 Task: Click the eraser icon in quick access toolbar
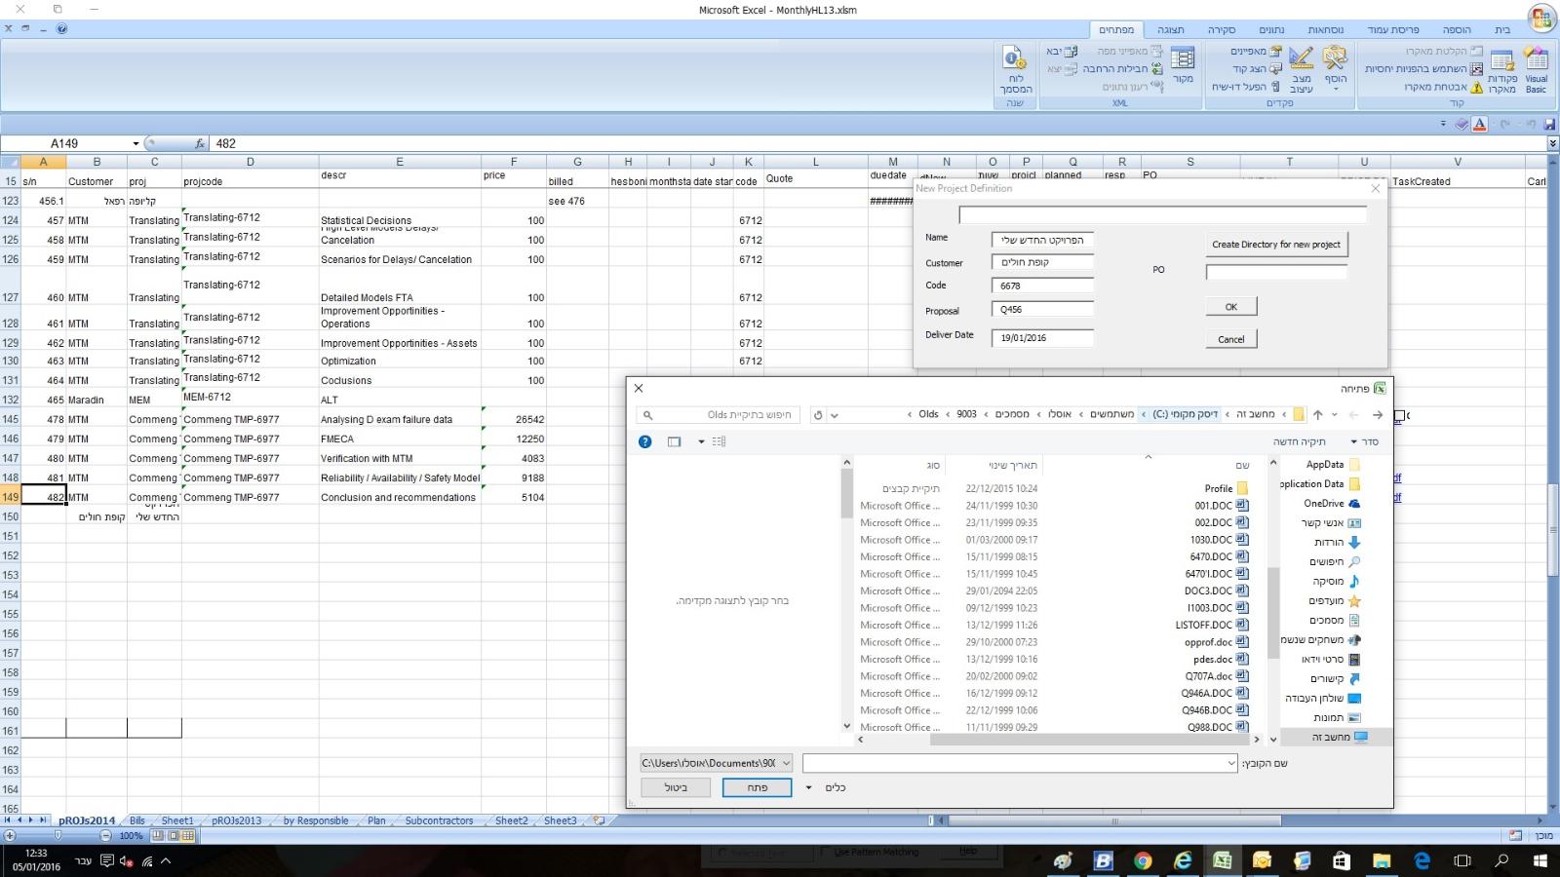click(1461, 124)
